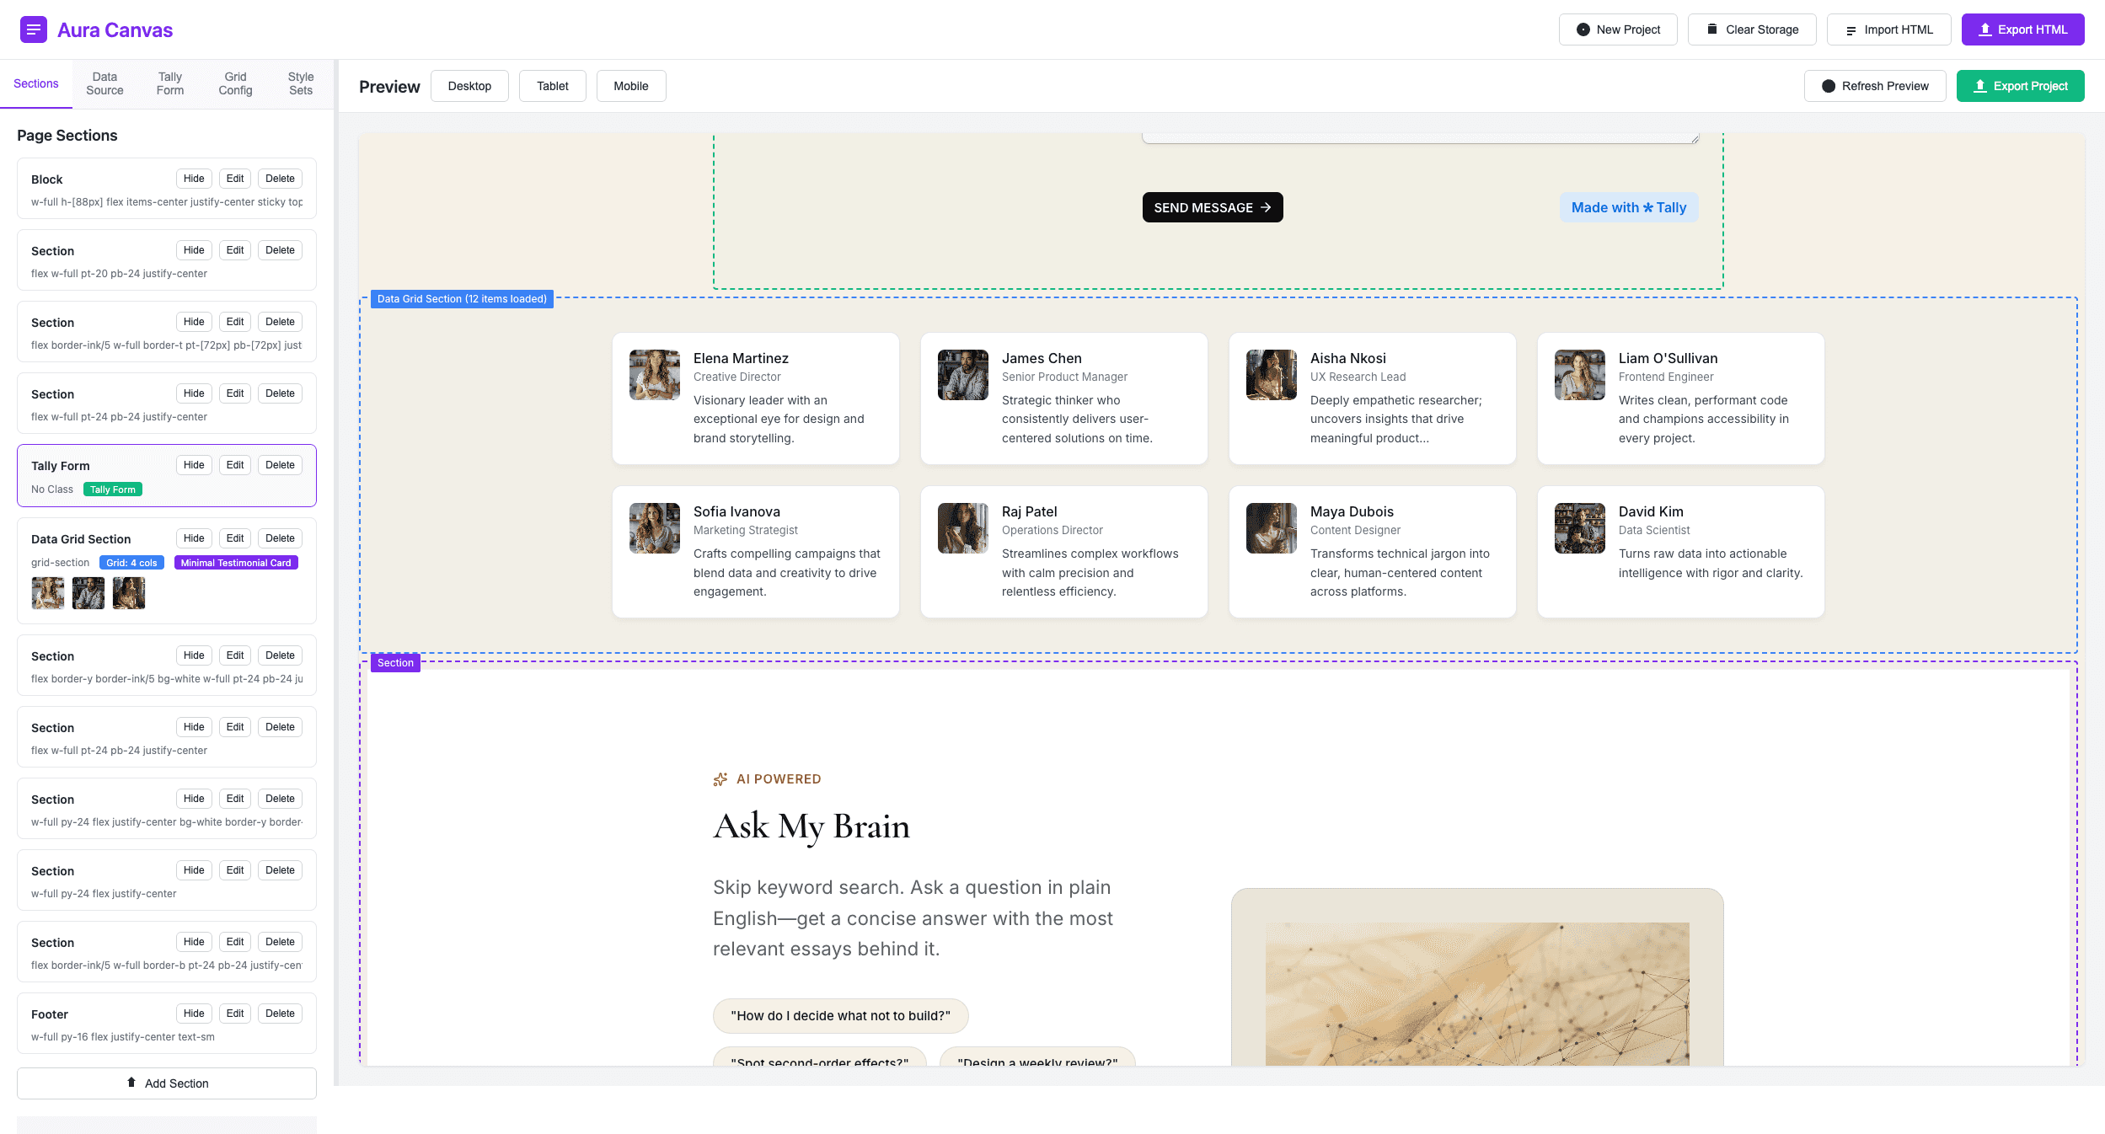Hide the Data Grid Section

(194, 538)
